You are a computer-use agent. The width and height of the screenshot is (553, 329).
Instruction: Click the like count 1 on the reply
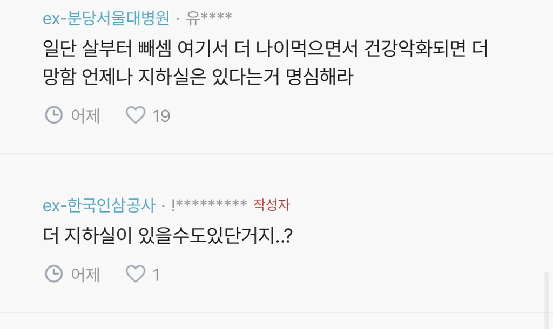[x=156, y=275]
